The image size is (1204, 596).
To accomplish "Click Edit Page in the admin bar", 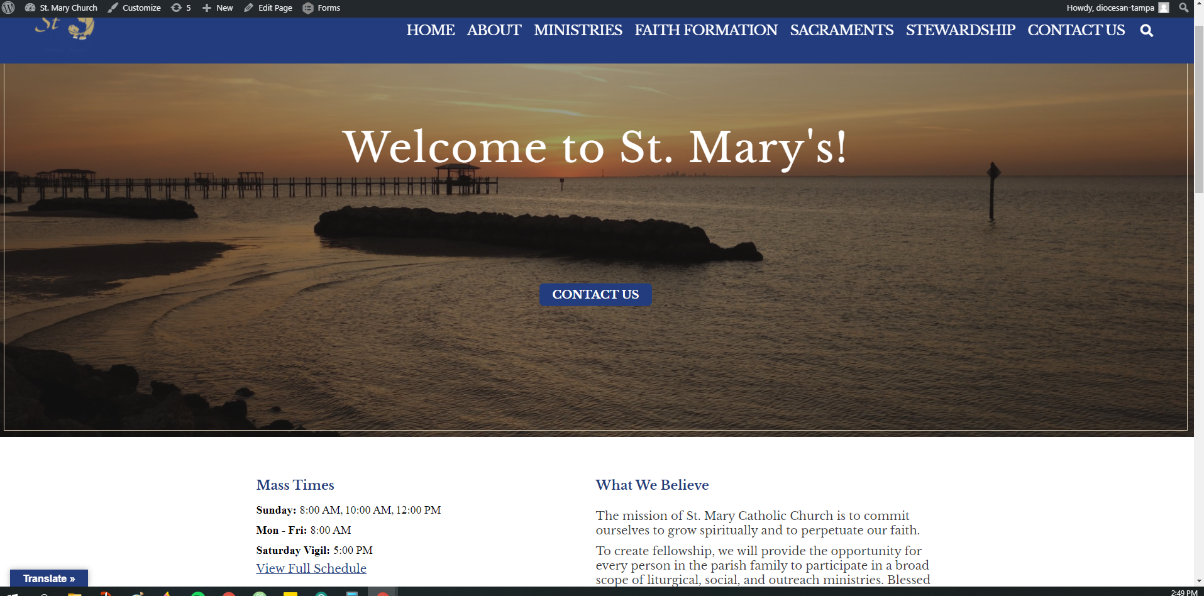I will point(268,8).
